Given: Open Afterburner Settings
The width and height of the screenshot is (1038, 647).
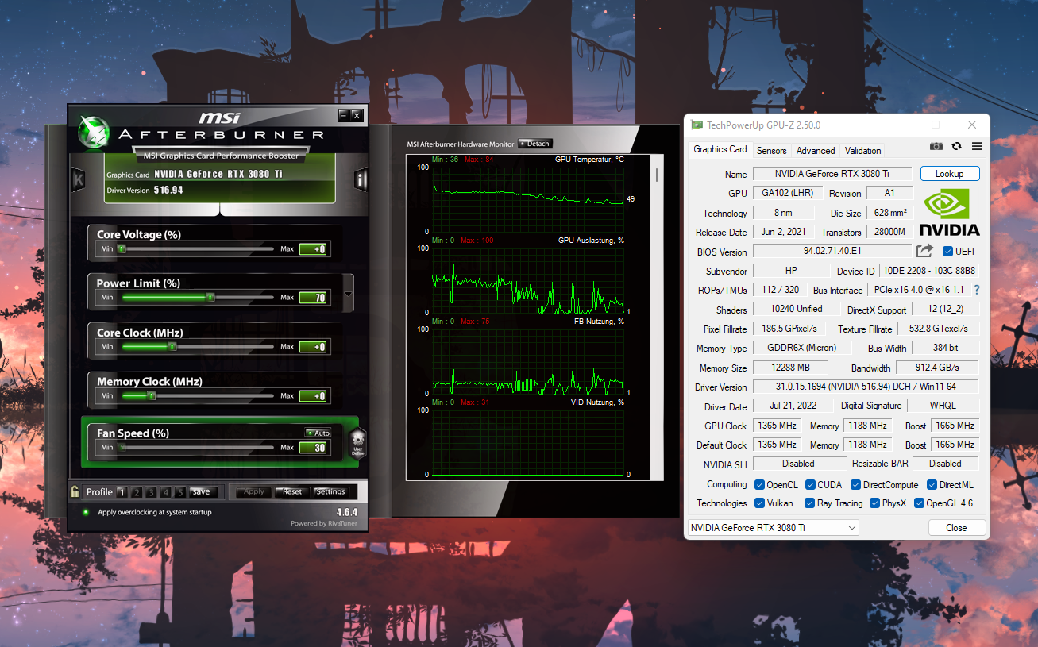Looking at the screenshot, I should click(x=330, y=491).
